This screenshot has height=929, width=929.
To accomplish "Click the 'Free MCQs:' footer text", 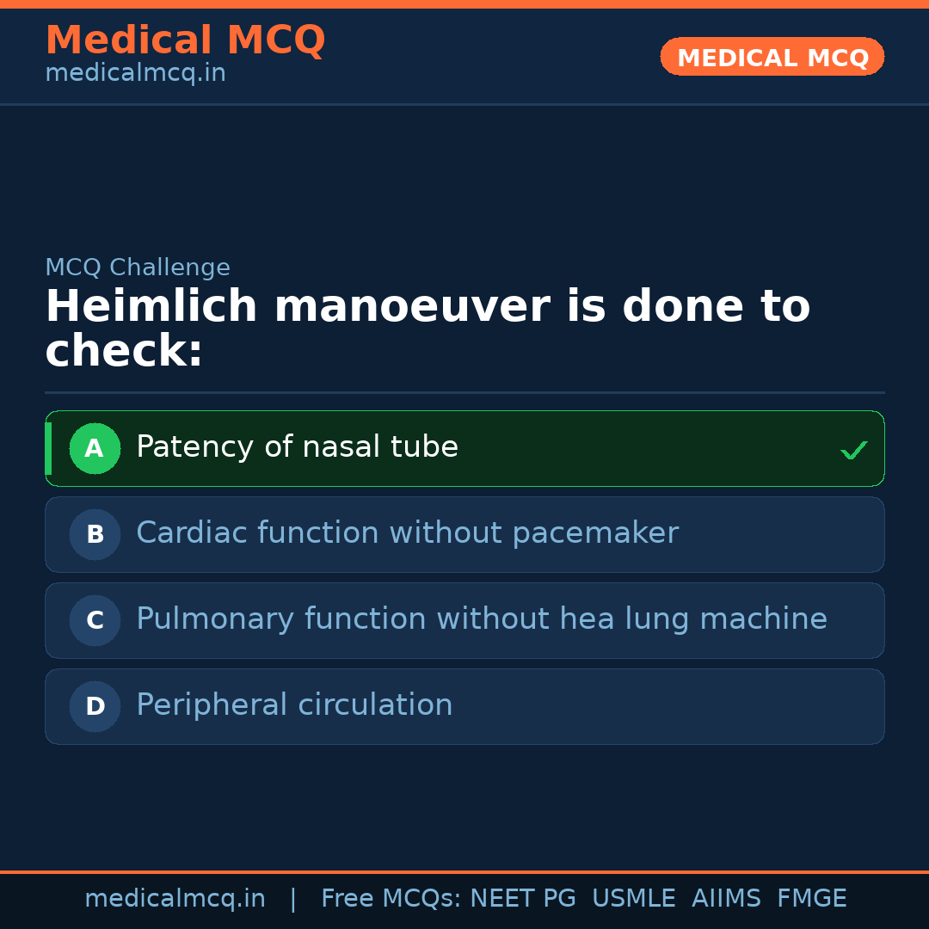I will (x=391, y=899).
